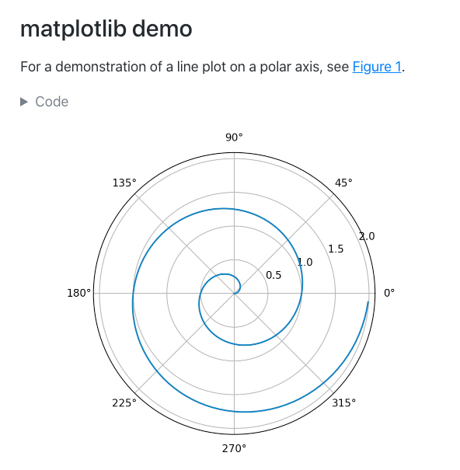Click the Code summary label
Screen dimensions: 460x470
pyautogui.click(x=52, y=102)
